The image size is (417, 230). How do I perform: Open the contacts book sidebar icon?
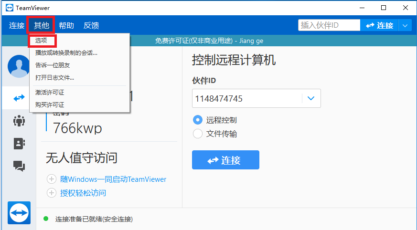point(19,144)
